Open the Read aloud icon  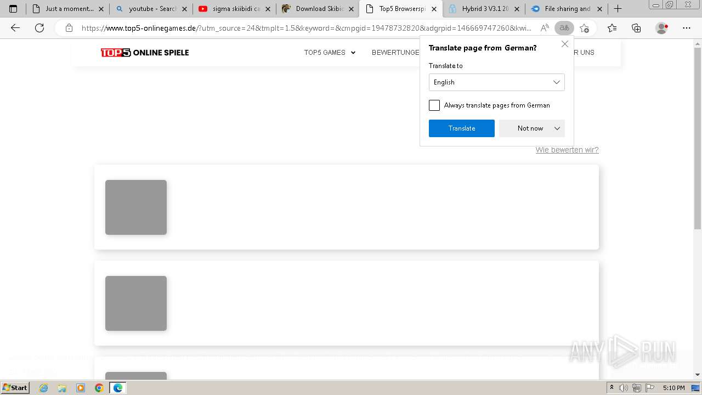tap(545, 28)
